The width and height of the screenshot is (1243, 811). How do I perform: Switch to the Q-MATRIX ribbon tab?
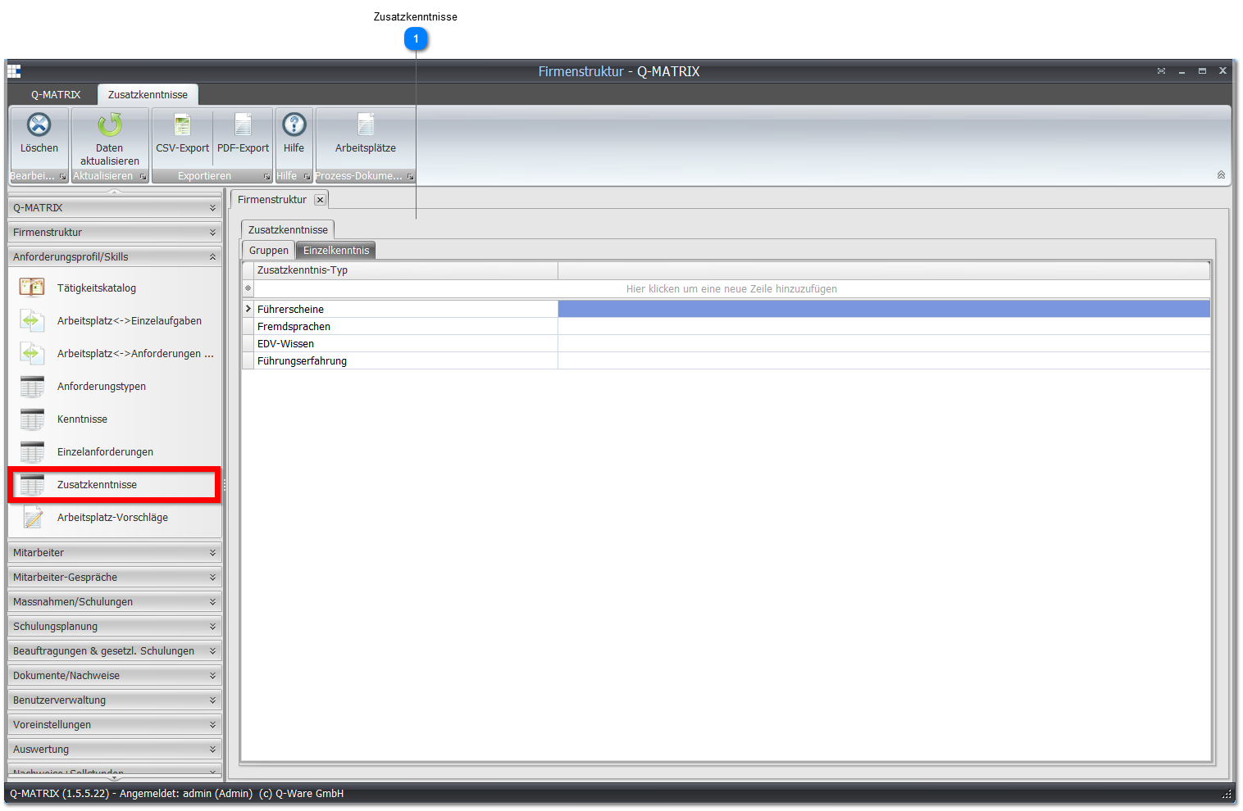tap(56, 95)
